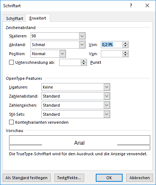The width and height of the screenshot is (156, 185).
Task: Raise the Unterschneidung point value with up arrow
Action: tap(83, 61)
